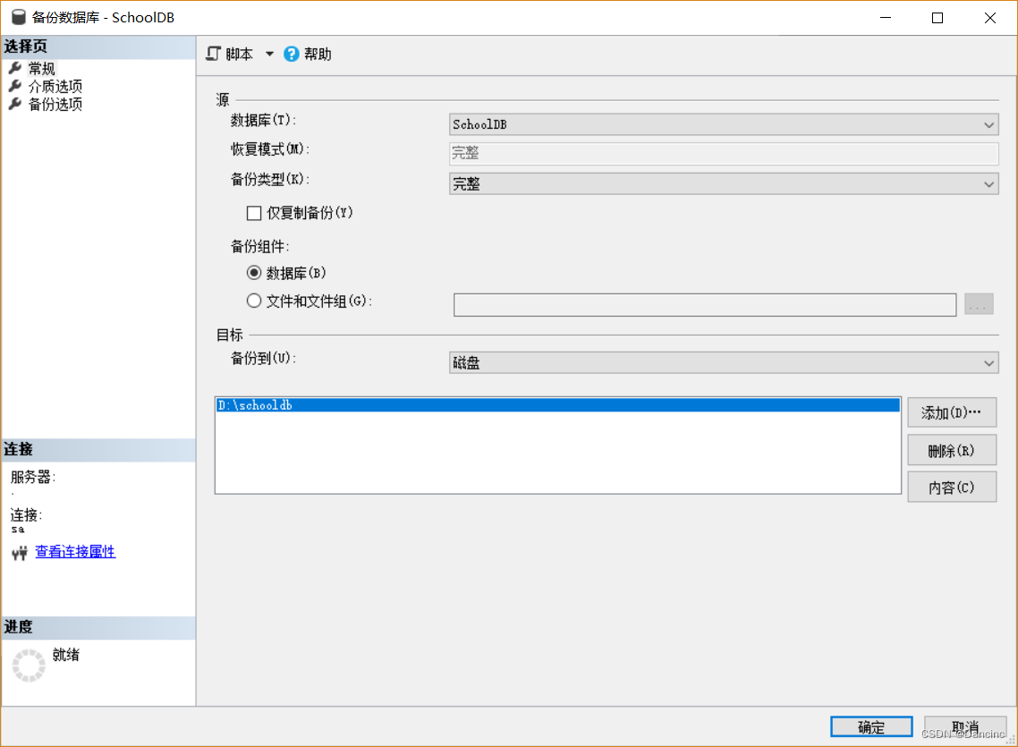The height and width of the screenshot is (747, 1018).
Task: Maximize the backup dialog window
Action: pos(937,18)
